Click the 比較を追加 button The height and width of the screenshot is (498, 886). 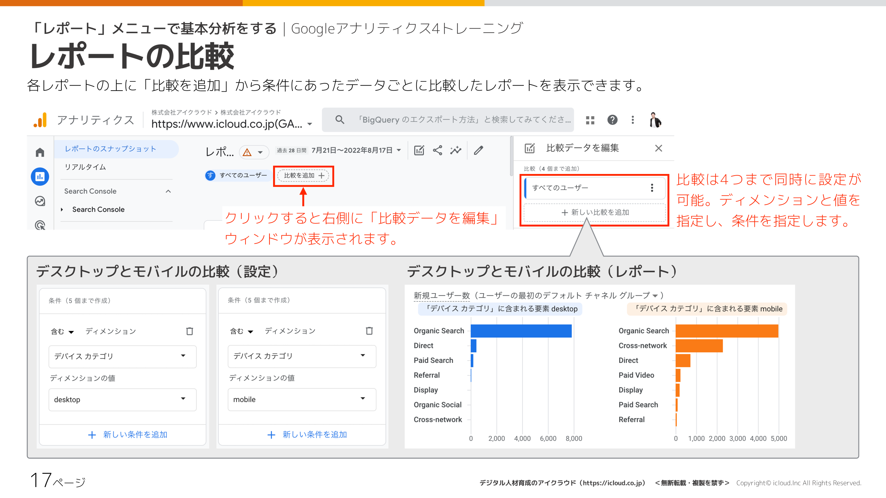(303, 176)
